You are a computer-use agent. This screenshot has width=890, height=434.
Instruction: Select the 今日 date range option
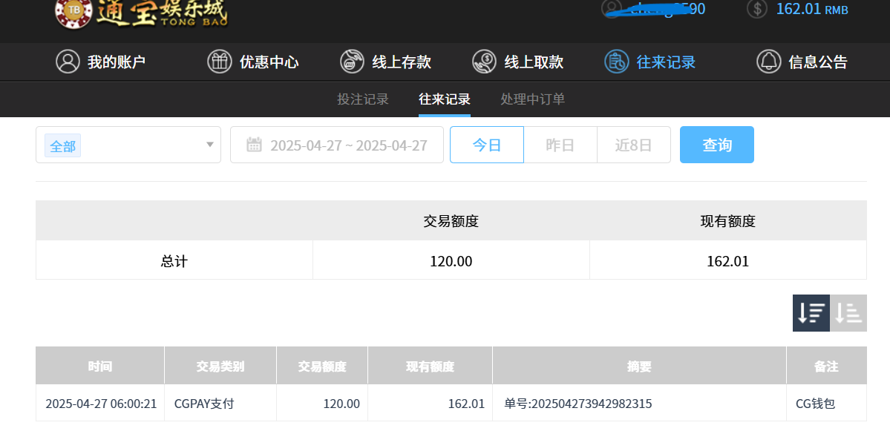[x=487, y=145]
